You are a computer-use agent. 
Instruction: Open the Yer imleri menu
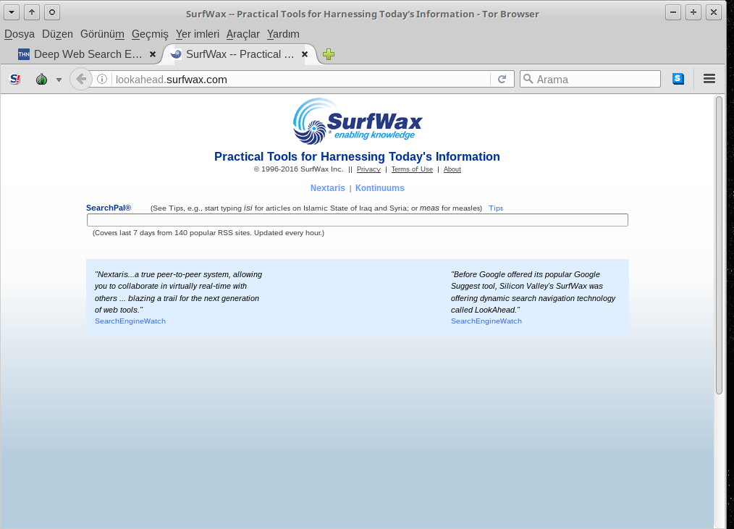point(197,34)
